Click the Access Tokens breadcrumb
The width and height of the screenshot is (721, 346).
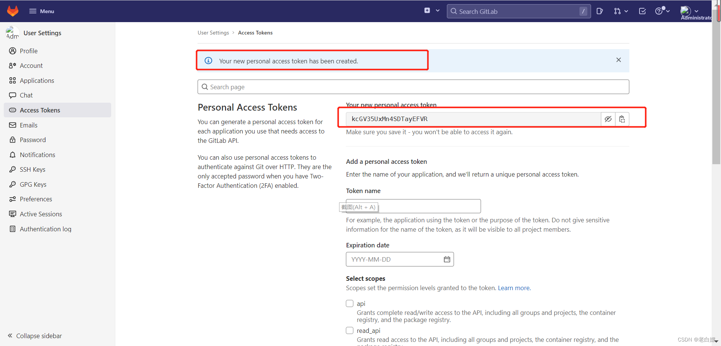coord(255,33)
